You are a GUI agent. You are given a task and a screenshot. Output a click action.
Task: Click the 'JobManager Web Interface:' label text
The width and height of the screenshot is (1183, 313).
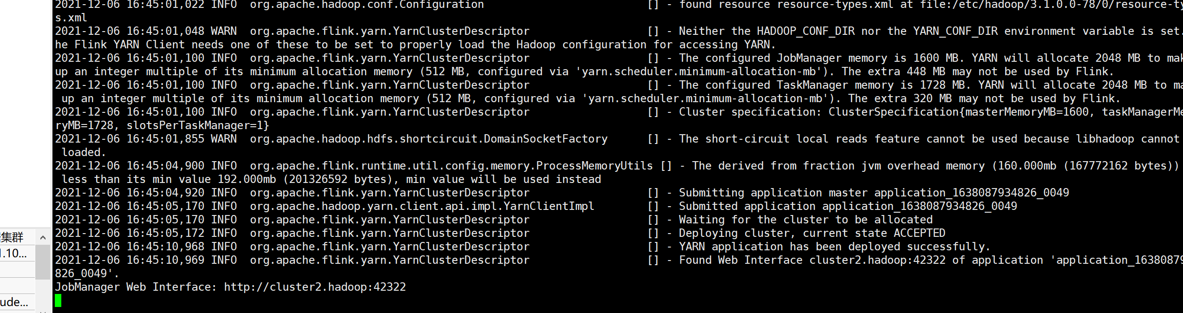[136, 287]
